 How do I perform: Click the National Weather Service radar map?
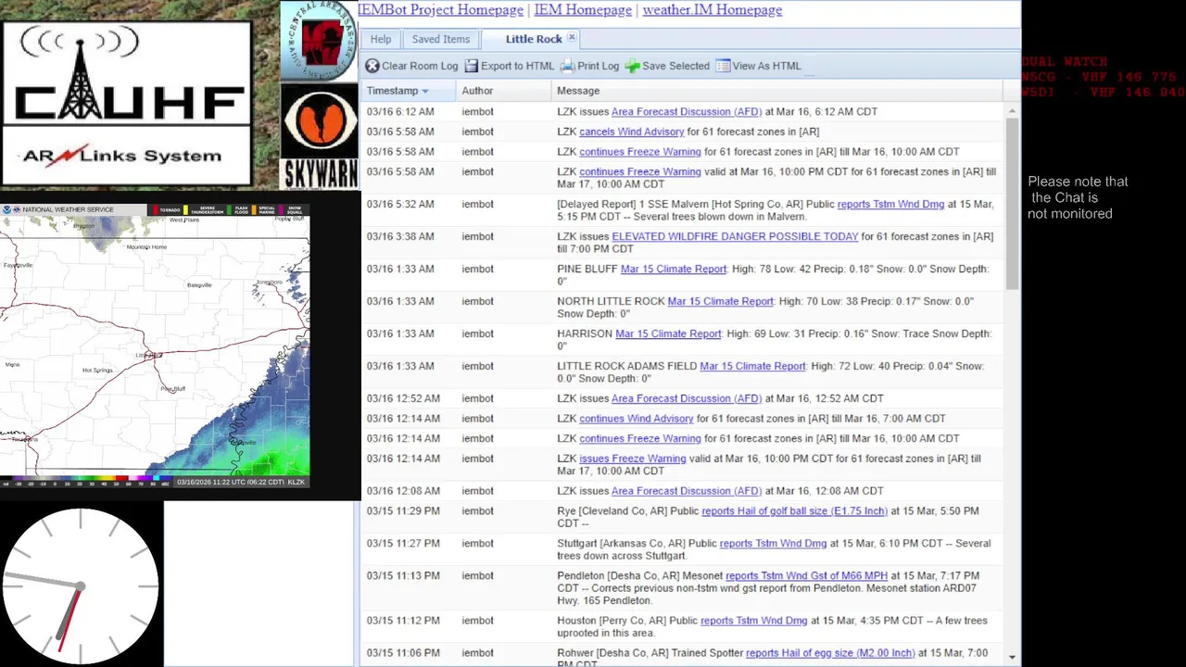[155, 345]
